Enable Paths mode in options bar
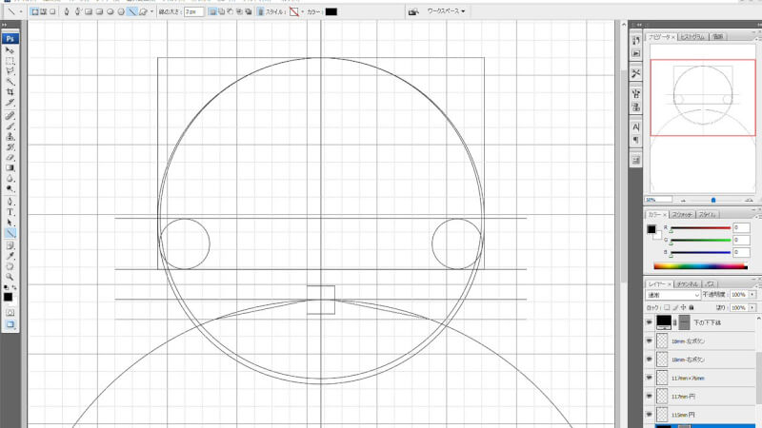The image size is (762, 428). pyautogui.click(x=43, y=11)
